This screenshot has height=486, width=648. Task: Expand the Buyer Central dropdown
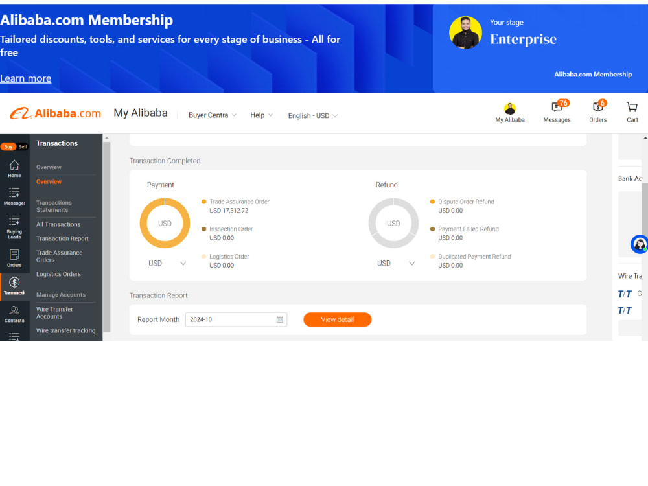point(213,115)
